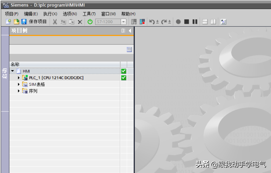The image size is (271, 173).
Task: Collapse the 项目树 panel with arrow
Action: [x=130, y=31]
